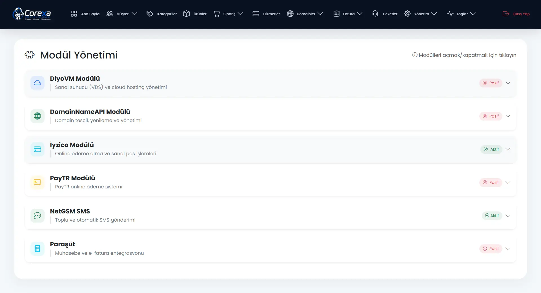Click the Paraşüt calculator icon
The width and height of the screenshot is (541, 293).
[37, 249]
